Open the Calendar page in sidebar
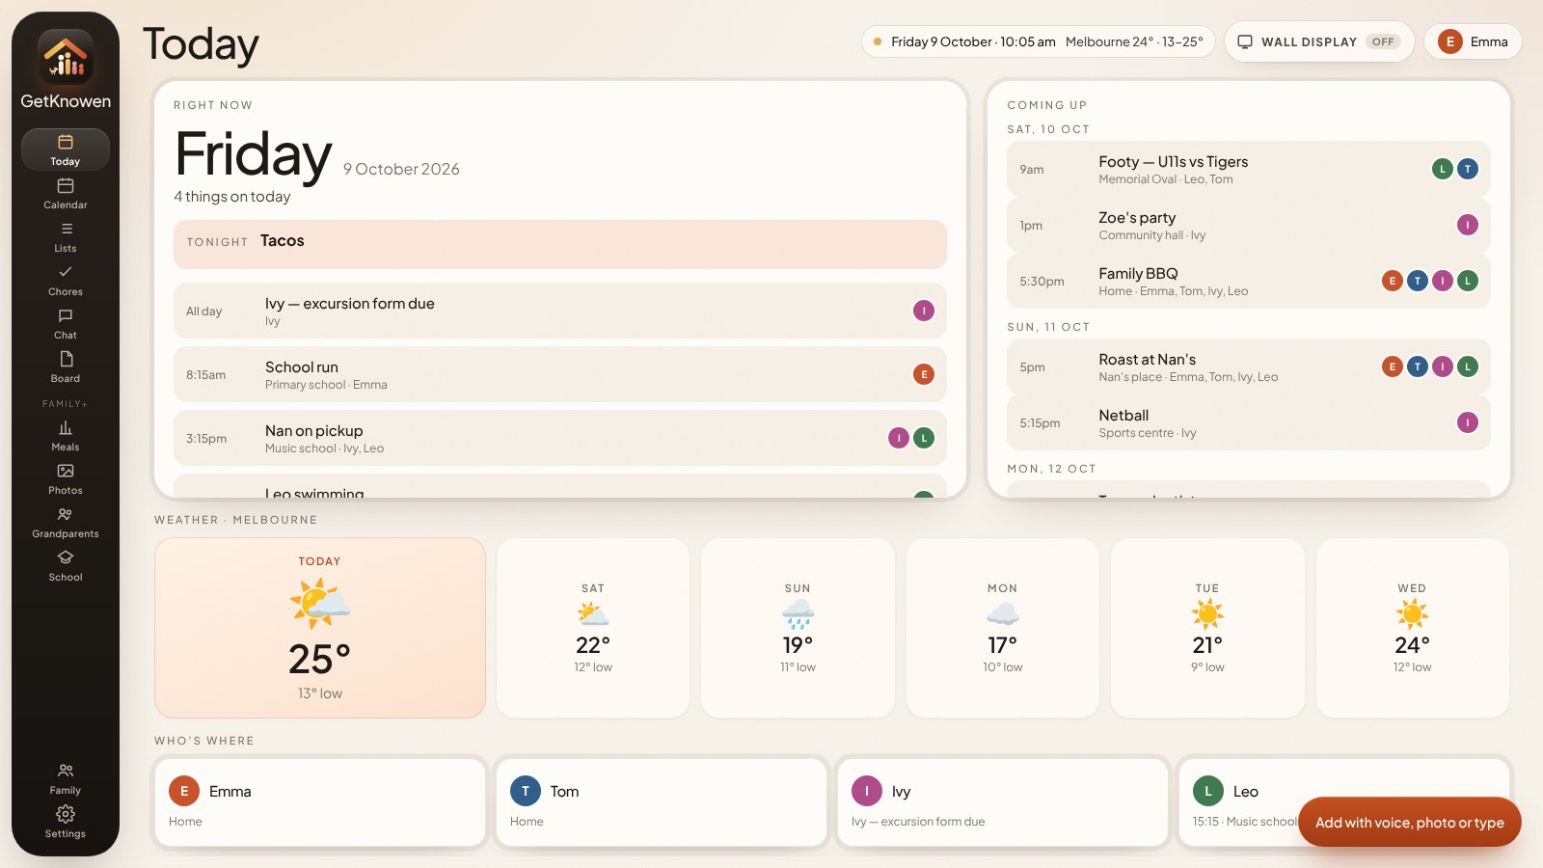 [x=66, y=193]
